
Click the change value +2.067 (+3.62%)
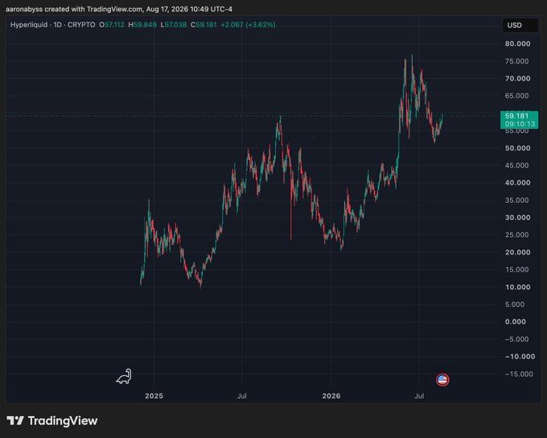tap(248, 25)
